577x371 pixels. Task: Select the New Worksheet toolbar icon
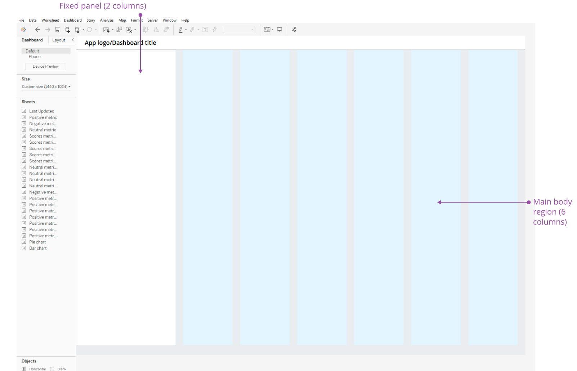[x=107, y=30]
